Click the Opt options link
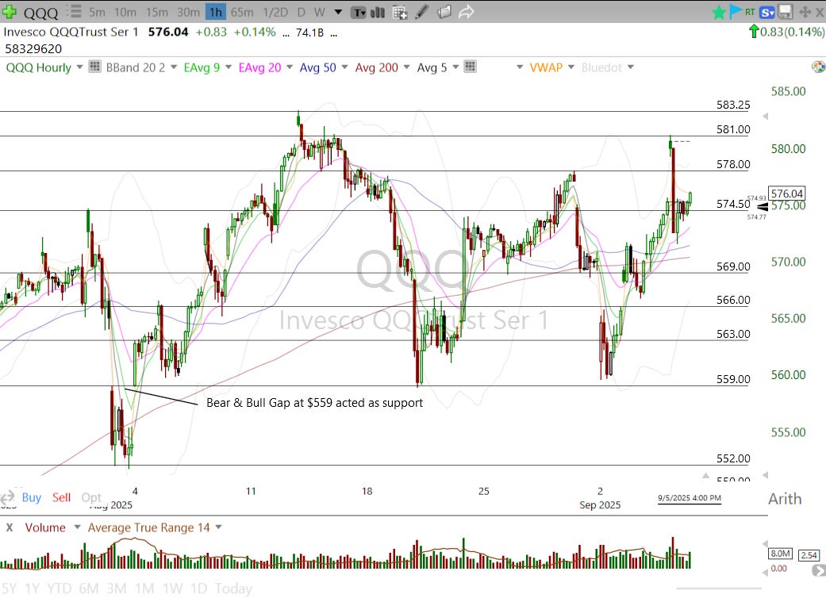Viewport: 826px width, 598px height. [x=91, y=497]
